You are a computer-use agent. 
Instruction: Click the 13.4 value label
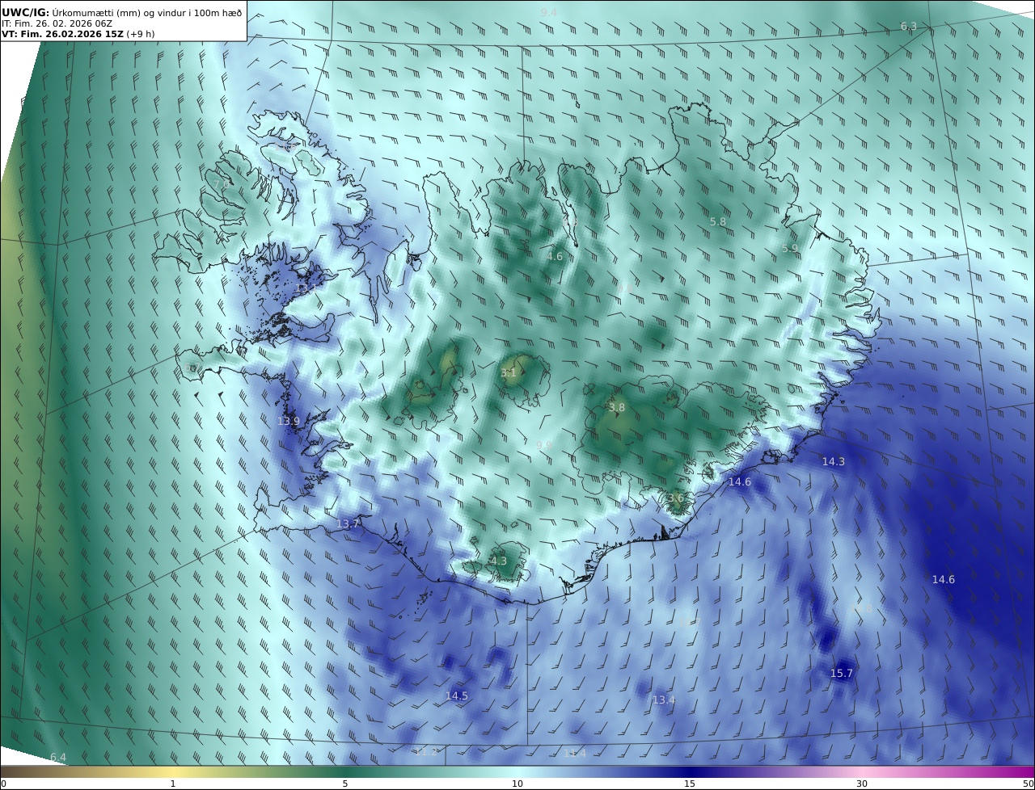point(664,700)
